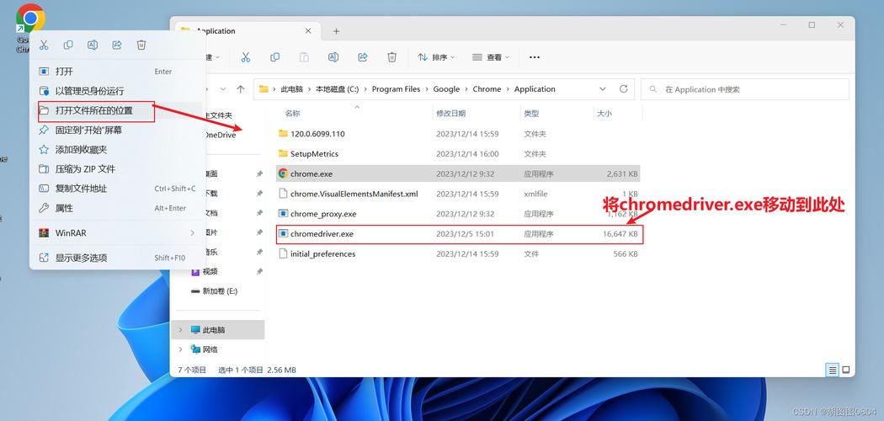Expand the WinRAR submenu

pos(117,232)
